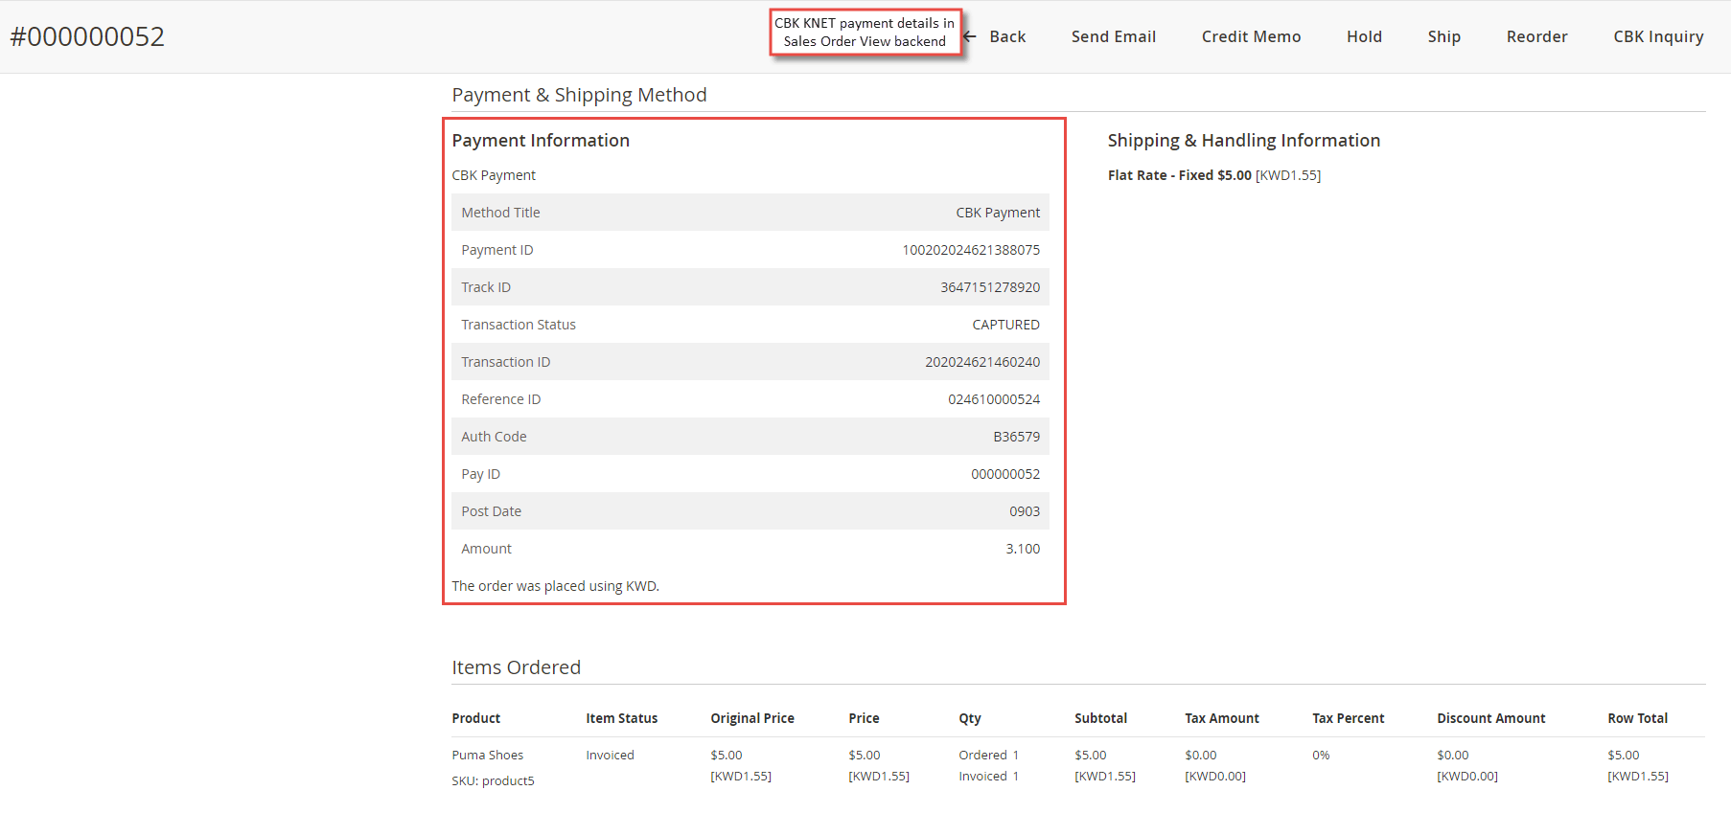Click the Product column header

pyautogui.click(x=475, y=718)
